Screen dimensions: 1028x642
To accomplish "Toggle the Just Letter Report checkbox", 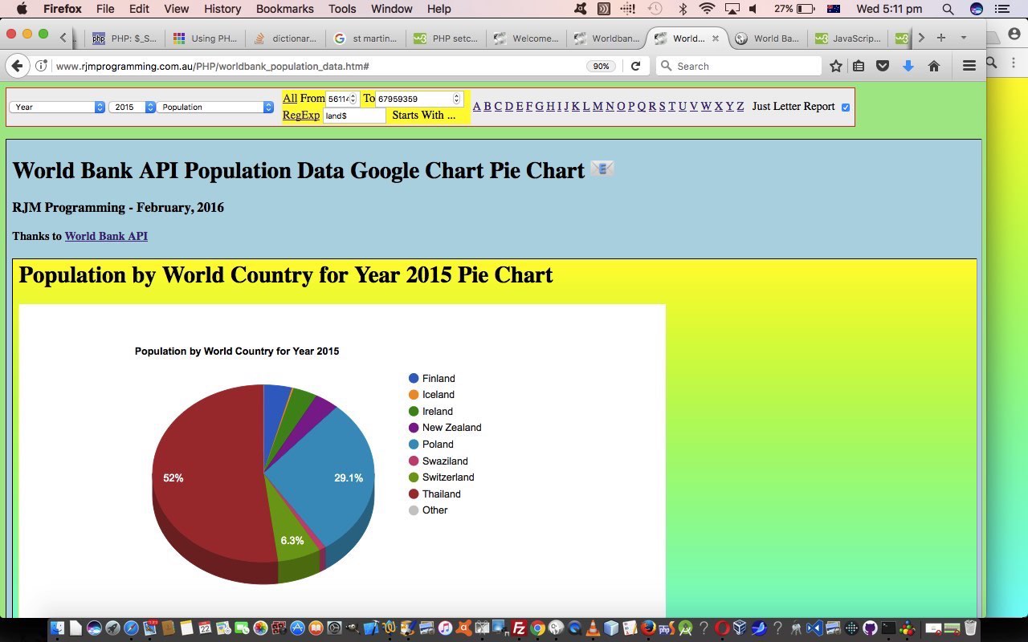I will point(844,107).
